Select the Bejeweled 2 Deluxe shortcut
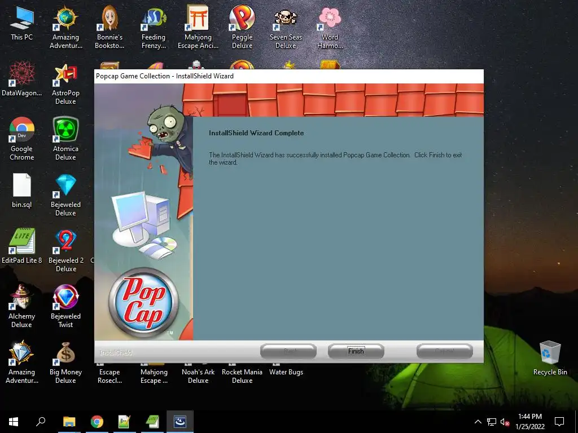 [x=66, y=250]
